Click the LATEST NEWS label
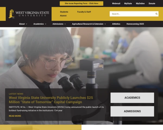The image size is (163, 130). 16,94
